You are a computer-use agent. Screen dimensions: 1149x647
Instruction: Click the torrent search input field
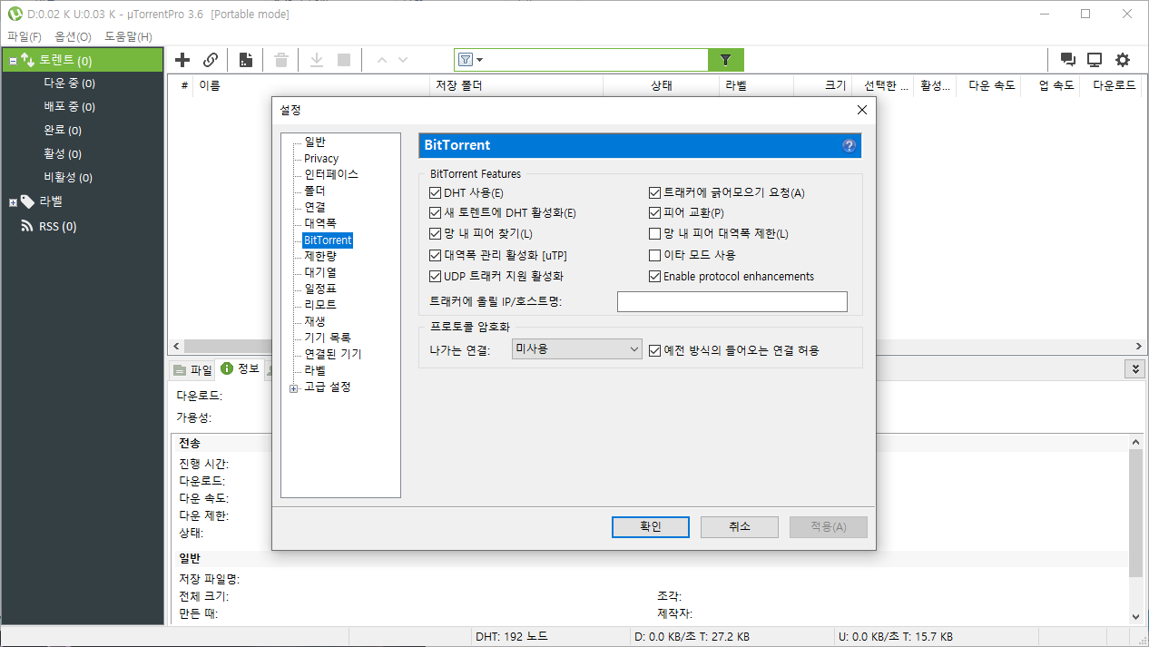point(596,60)
